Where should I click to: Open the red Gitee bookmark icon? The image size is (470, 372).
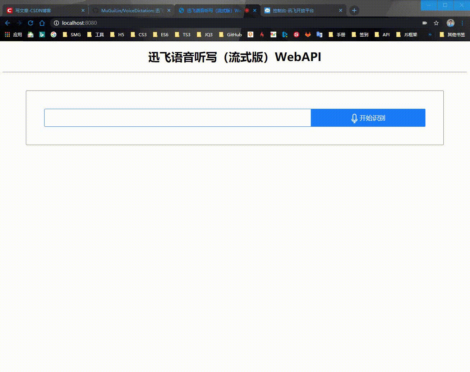(x=296, y=34)
